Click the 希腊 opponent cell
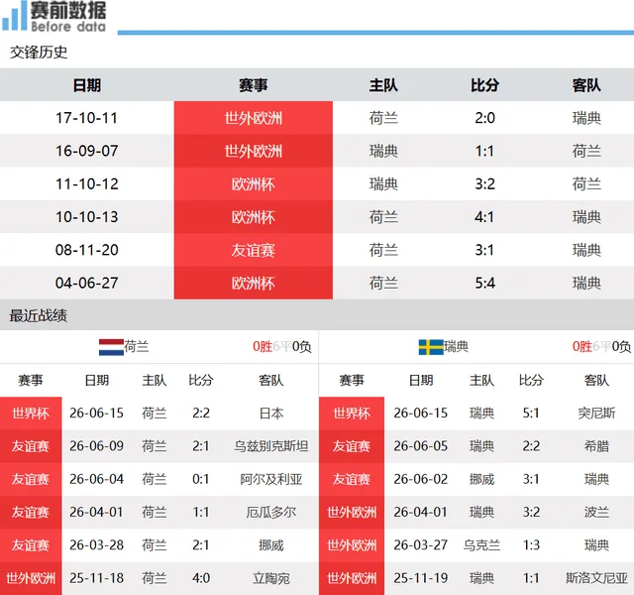634x595 pixels. click(x=596, y=446)
